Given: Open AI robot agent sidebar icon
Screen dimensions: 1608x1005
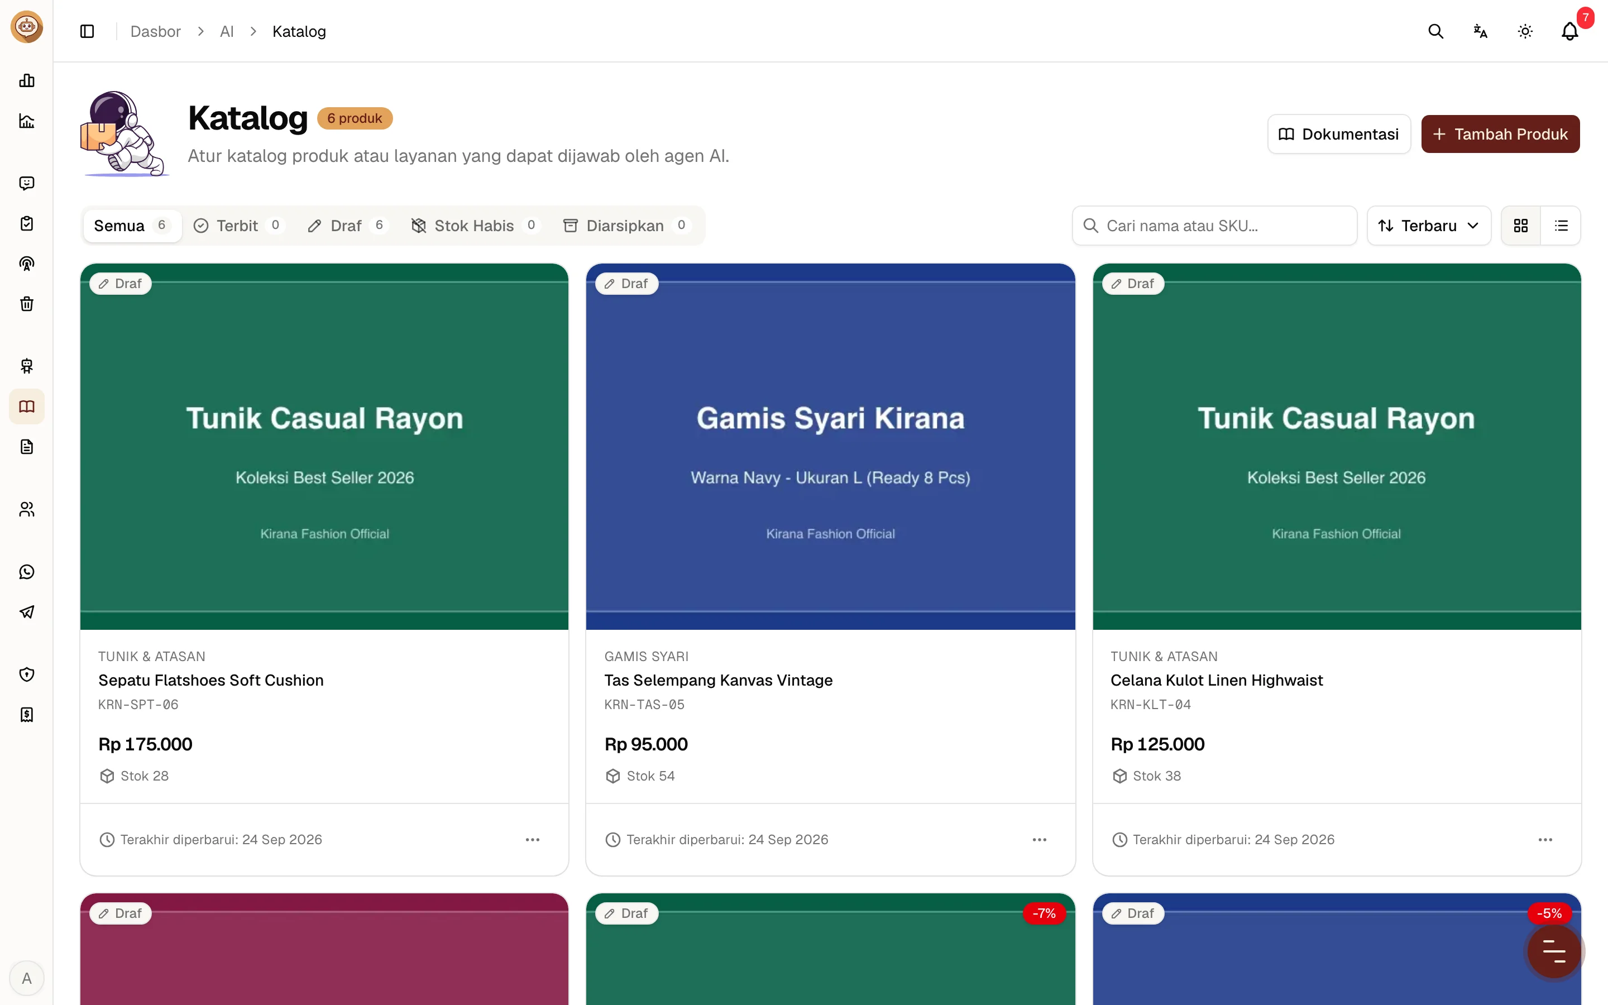Looking at the screenshot, I should pos(27,366).
